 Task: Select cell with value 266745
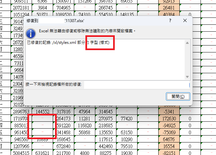[x=106, y=8]
